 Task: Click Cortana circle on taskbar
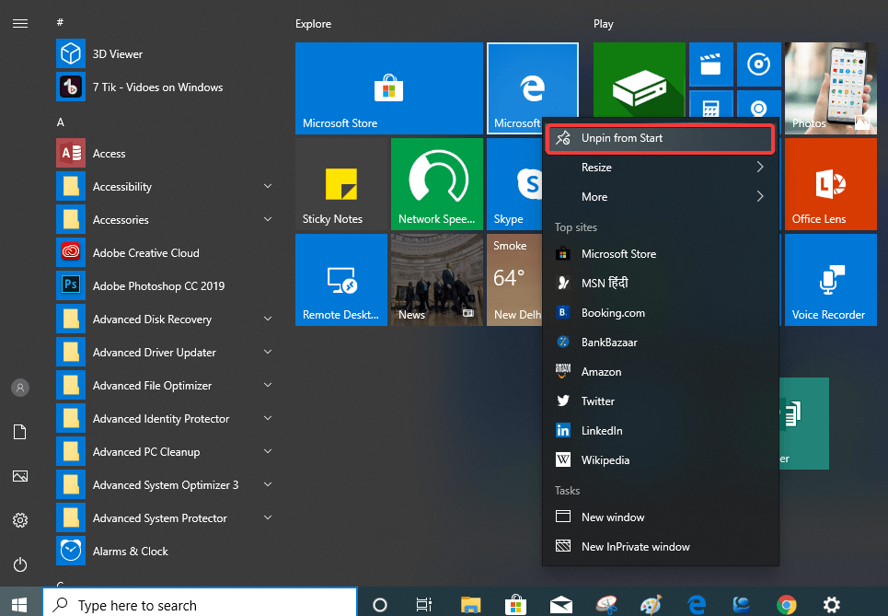[x=380, y=605]
